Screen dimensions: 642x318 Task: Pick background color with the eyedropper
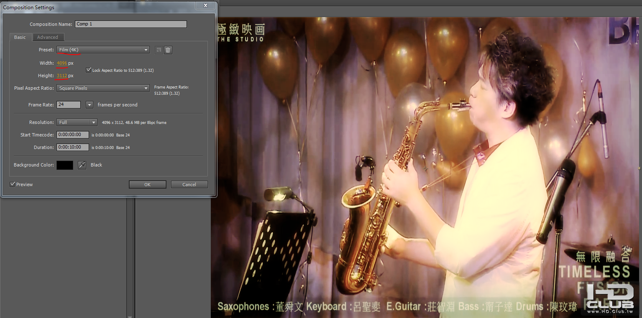point(82,165)
